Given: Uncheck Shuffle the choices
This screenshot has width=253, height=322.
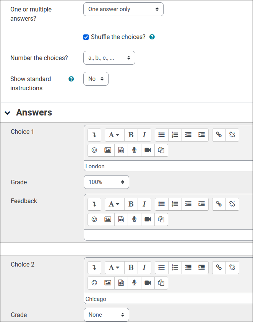Looking at the screenshot, I should [86, 37].
